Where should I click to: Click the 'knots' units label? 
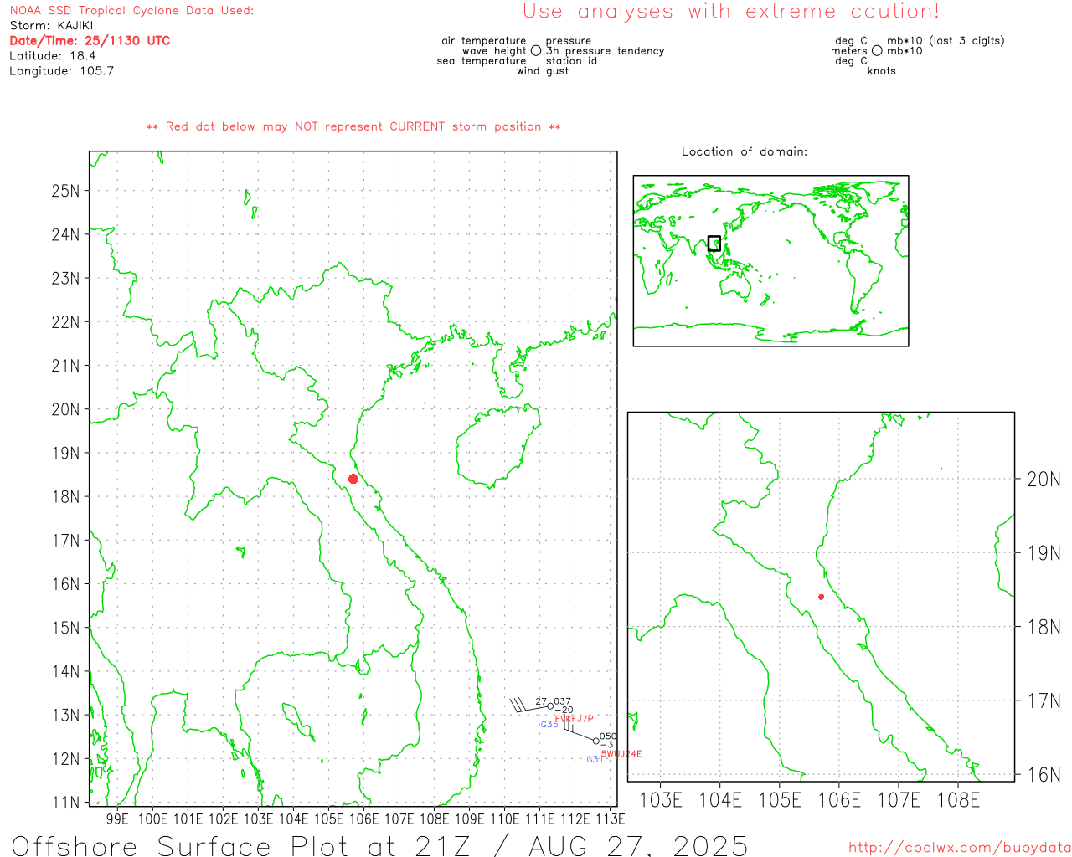coord(882,71)
